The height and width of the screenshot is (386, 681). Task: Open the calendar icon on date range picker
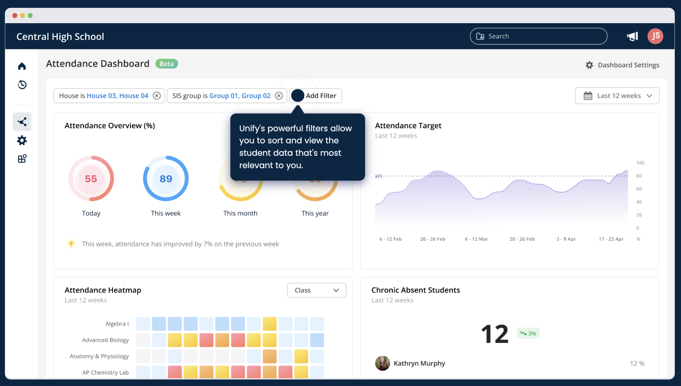(x=588, y=96)
